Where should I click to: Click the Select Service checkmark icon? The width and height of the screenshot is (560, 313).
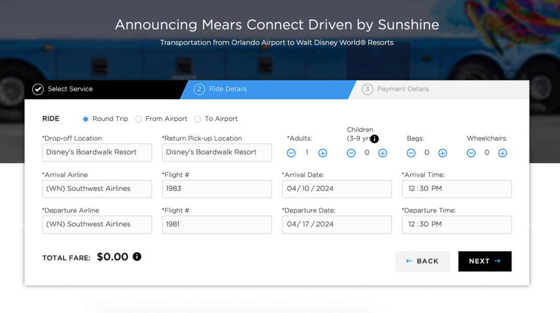37,89
